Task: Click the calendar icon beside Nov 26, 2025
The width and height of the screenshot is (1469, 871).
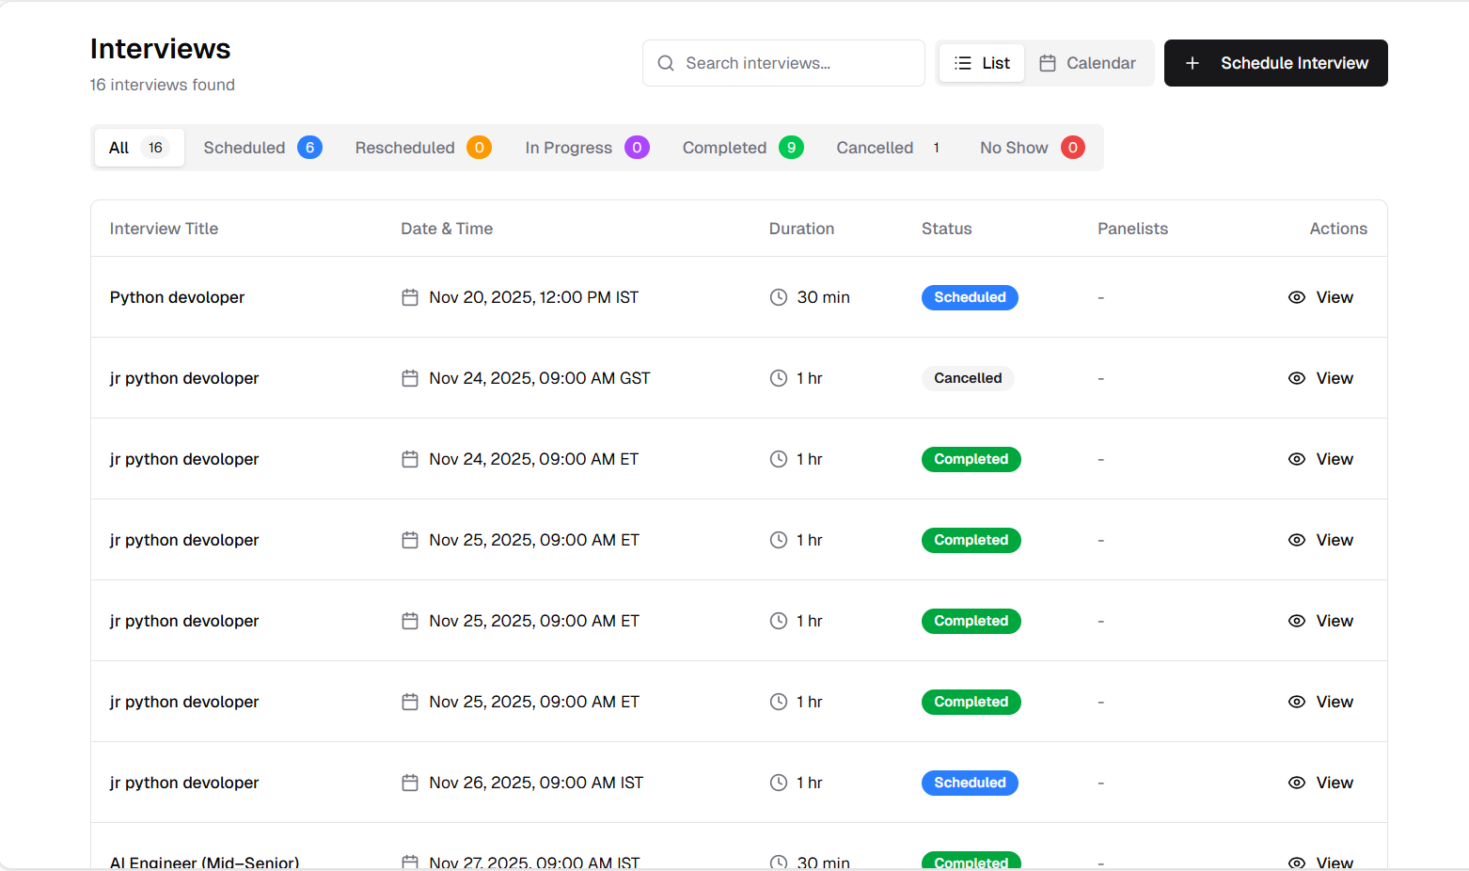Action: 410,783
